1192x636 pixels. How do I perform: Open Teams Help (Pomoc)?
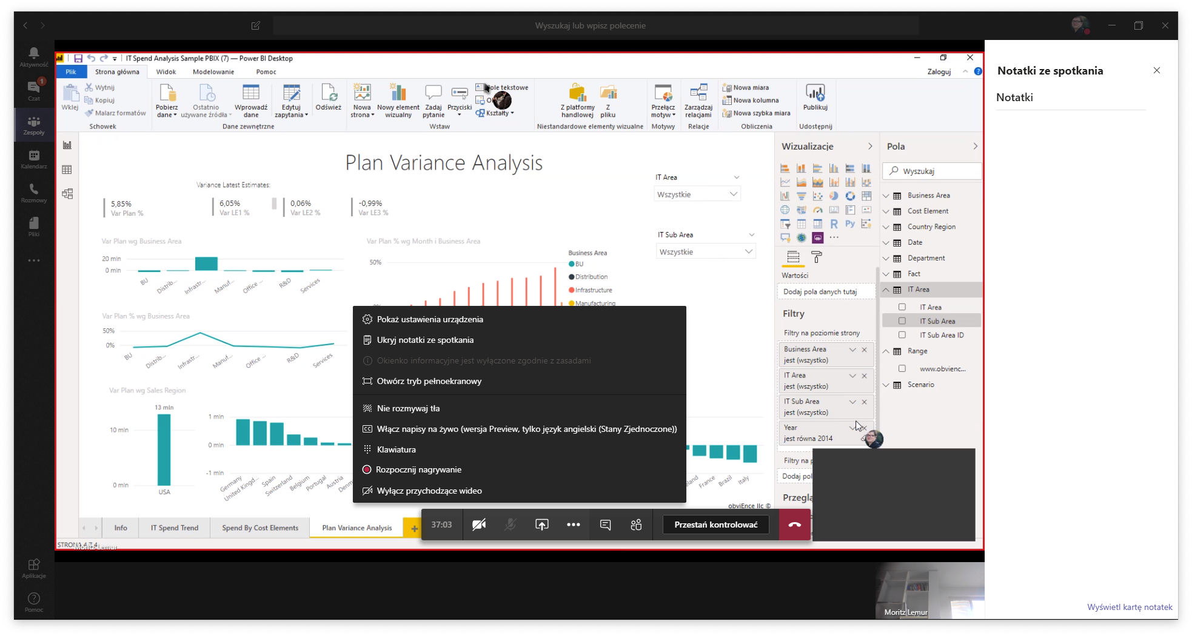[34, 602]
